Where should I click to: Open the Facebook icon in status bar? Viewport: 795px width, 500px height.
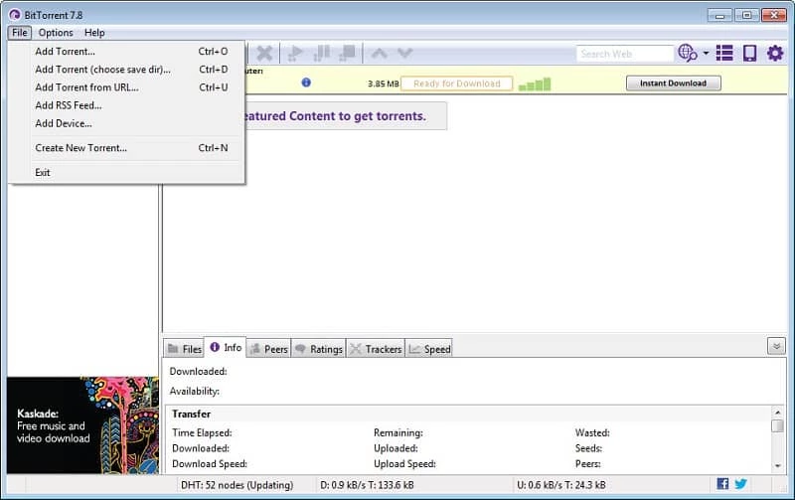tap(722, 484)
